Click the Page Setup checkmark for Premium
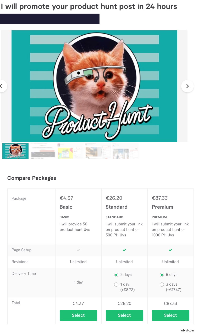 170,250
